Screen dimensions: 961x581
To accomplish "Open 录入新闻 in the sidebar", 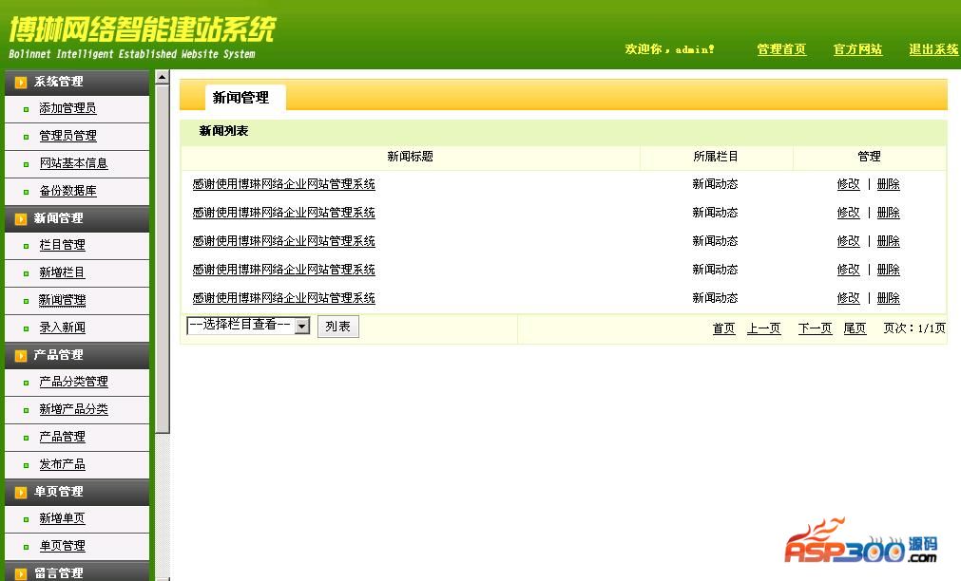I will (x=62, y=328).
